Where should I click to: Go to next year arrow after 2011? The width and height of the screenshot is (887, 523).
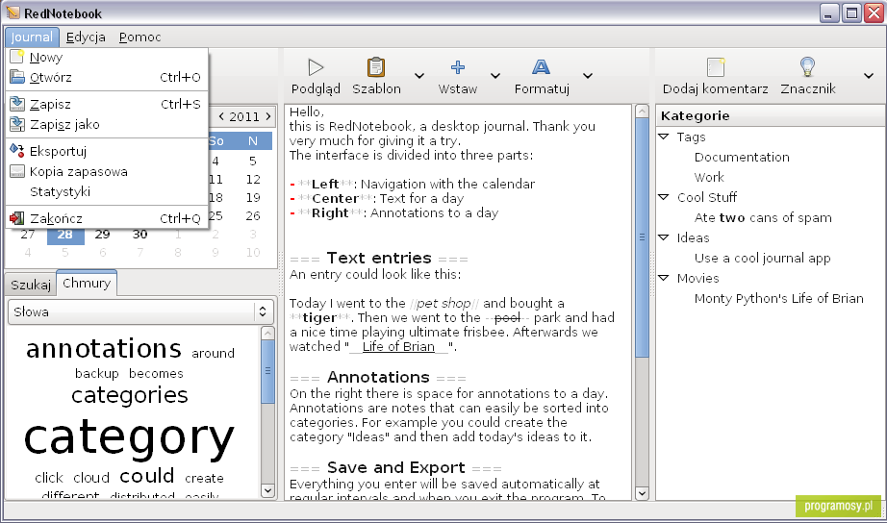[268, 116]
